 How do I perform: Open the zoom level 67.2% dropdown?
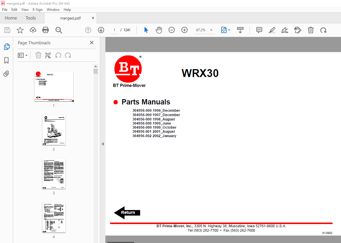click(x=211, y=30)
